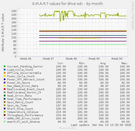Select the Raw_Read_Error_Rate legend label
The height and width of the screenshot is (131, 135).
click(23, 86)
